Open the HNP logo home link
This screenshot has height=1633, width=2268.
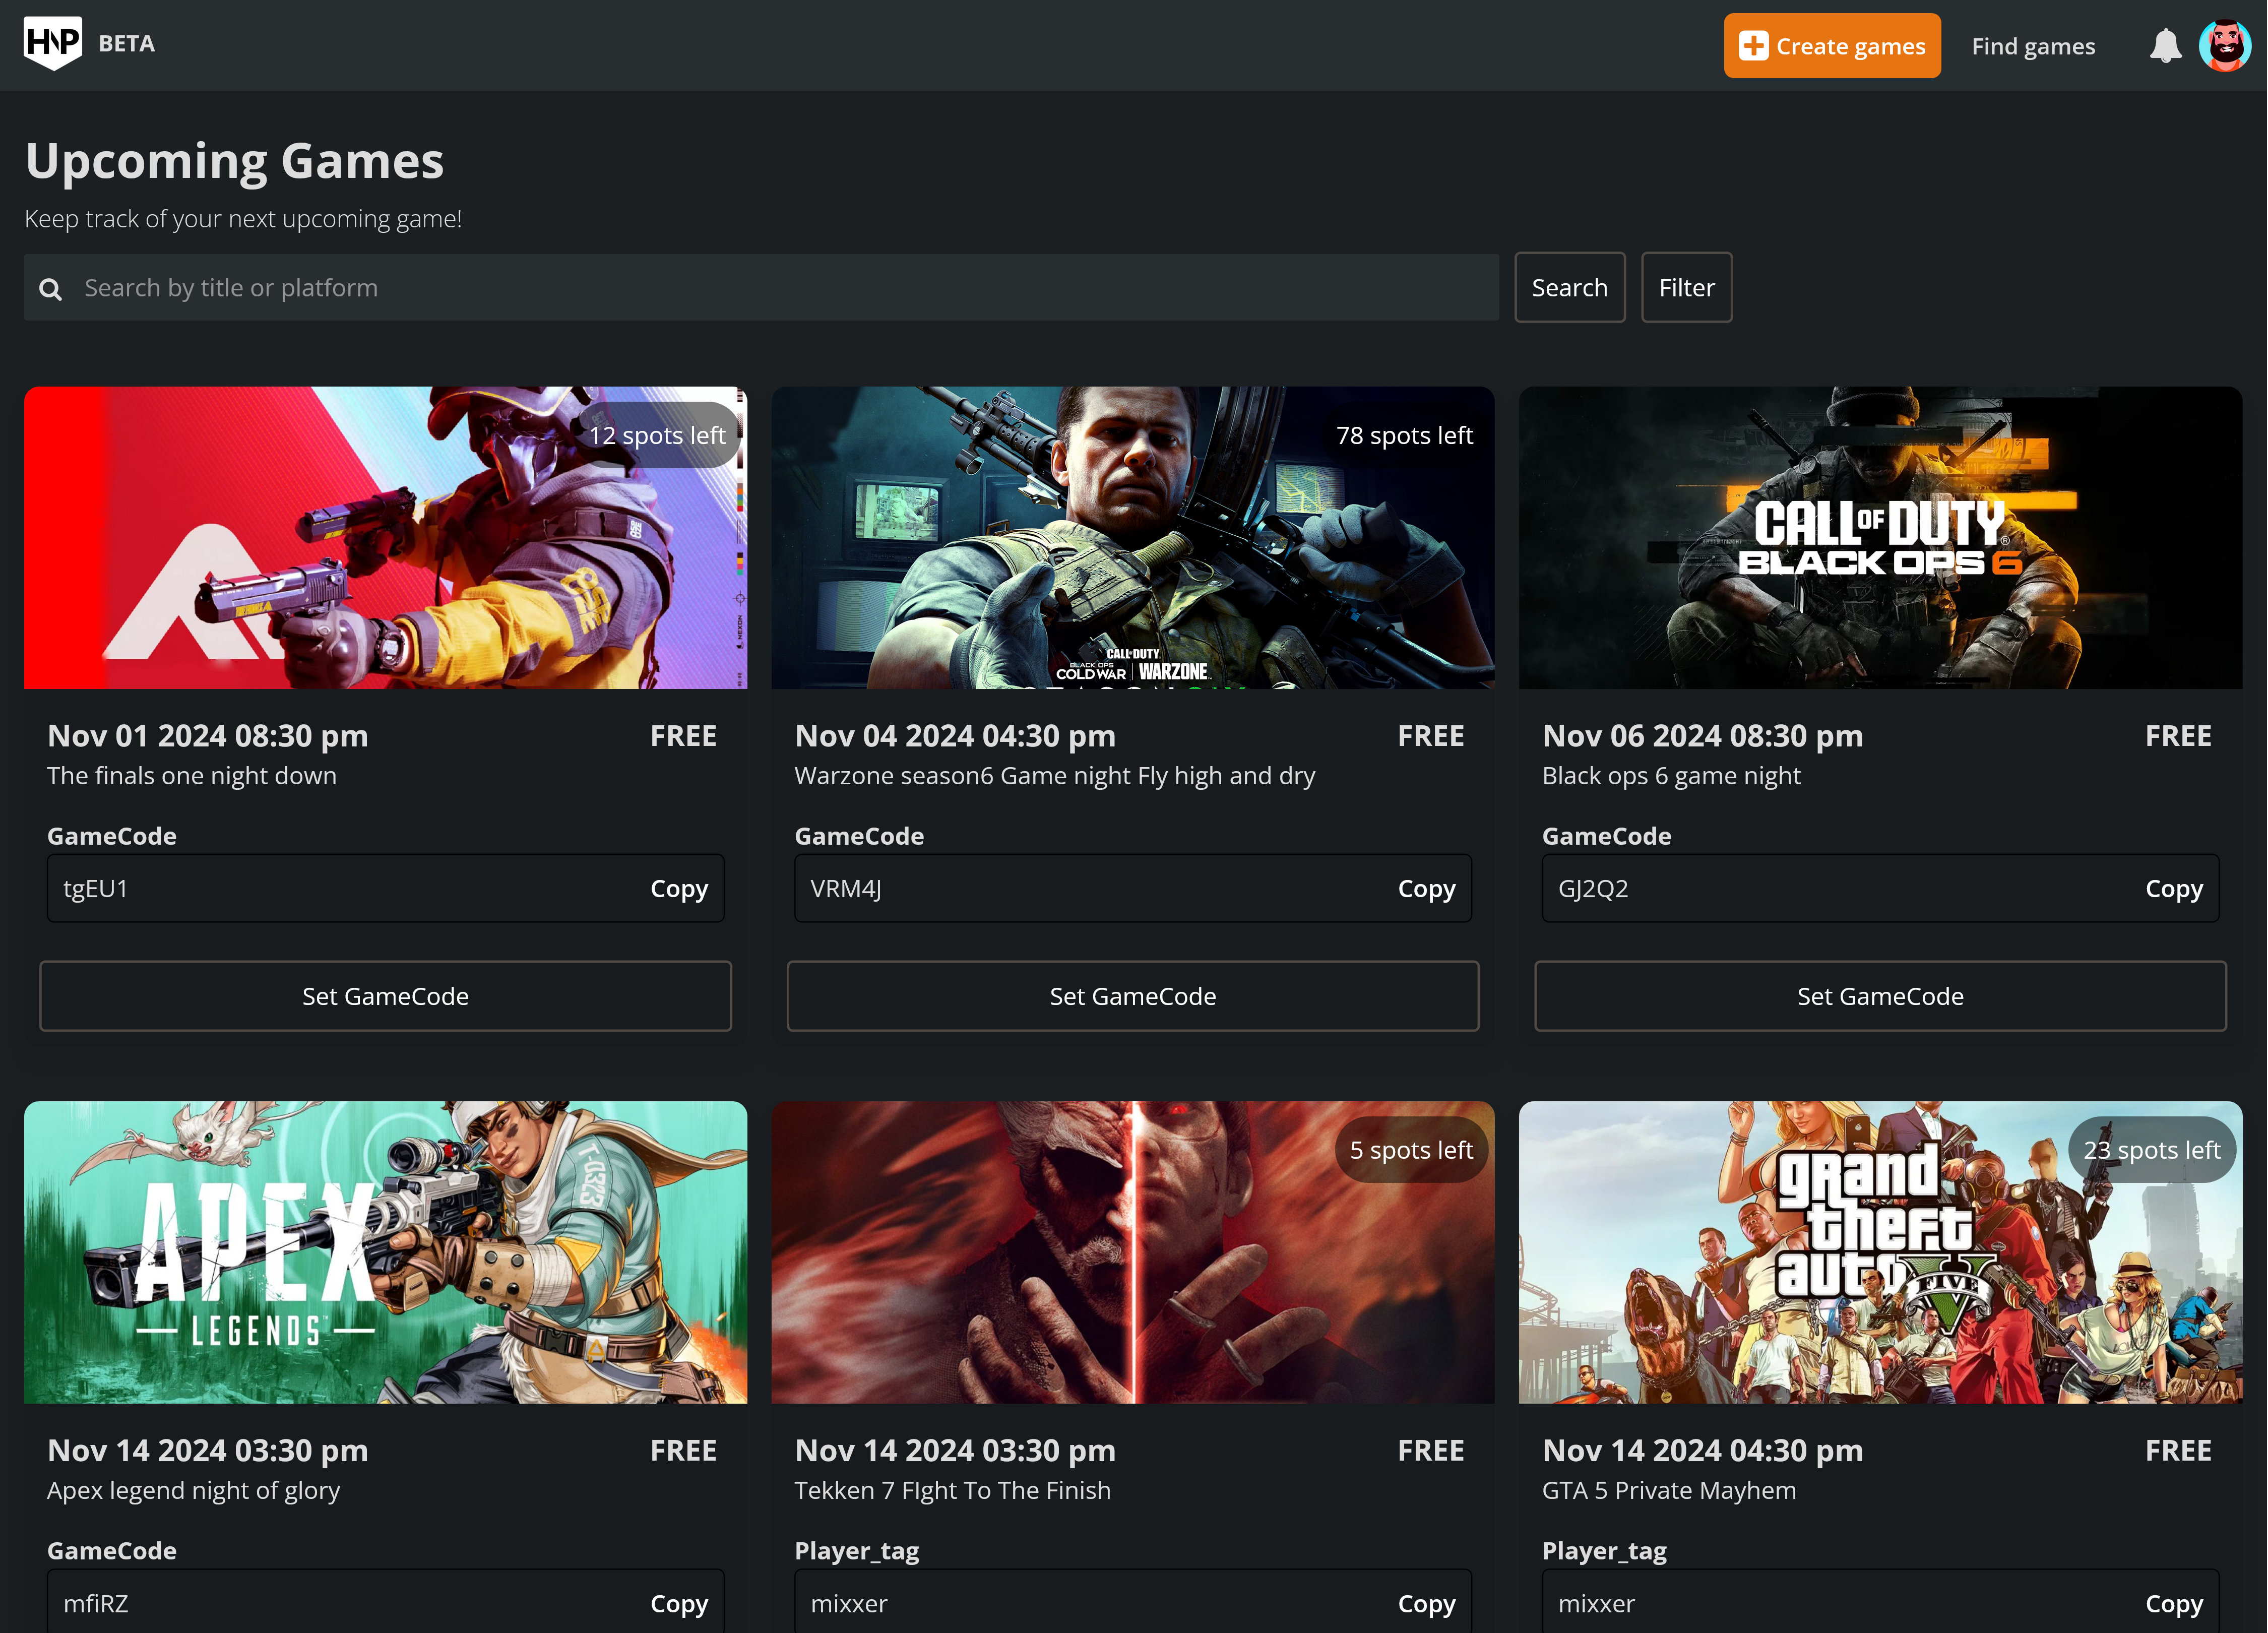[53, 44]
